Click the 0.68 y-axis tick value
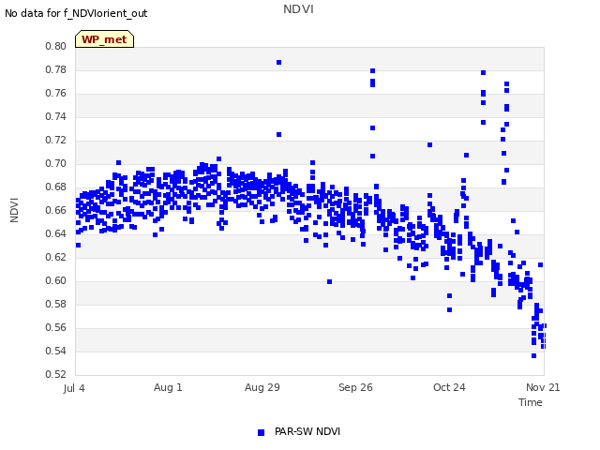Screen dimensions: 600x450 tap(56, 187)
